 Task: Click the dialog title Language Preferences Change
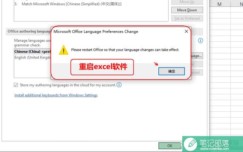click(96, 31)
